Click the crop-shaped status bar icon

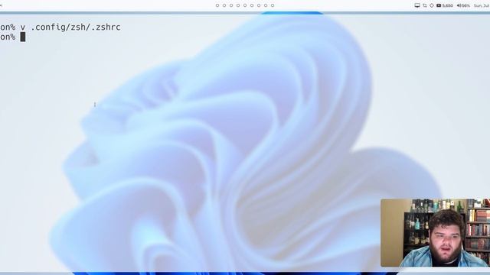425,5
